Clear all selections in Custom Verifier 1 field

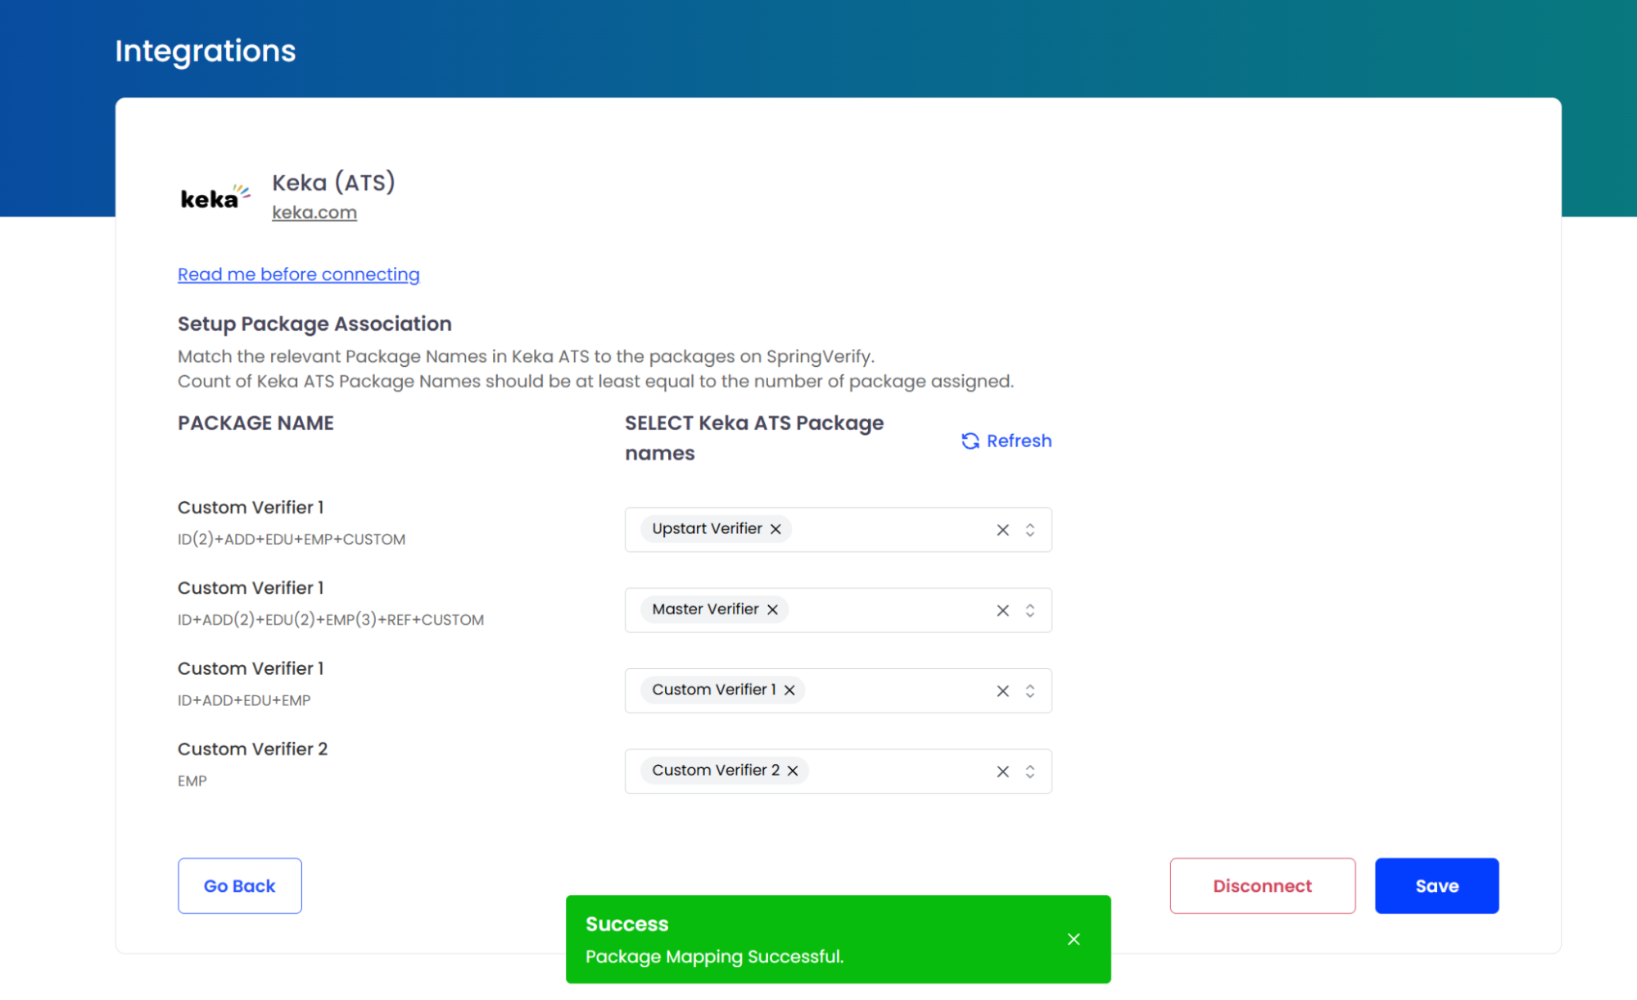coord(1002,691)
